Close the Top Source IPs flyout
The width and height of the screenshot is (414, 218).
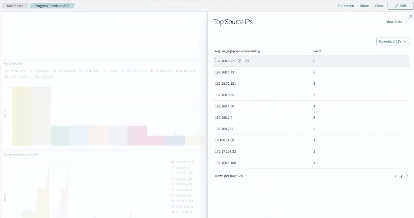point(411,16)
